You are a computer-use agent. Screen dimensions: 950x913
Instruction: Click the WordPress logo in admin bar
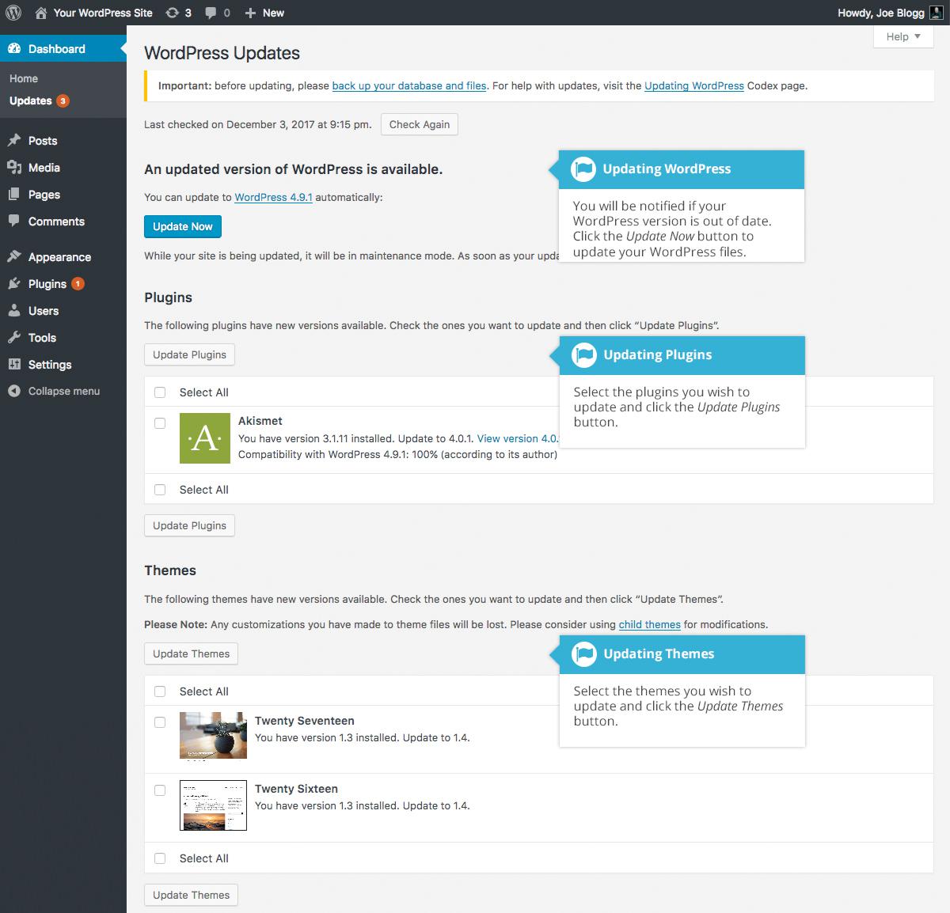pyautogui.click(x=13, y=13)
